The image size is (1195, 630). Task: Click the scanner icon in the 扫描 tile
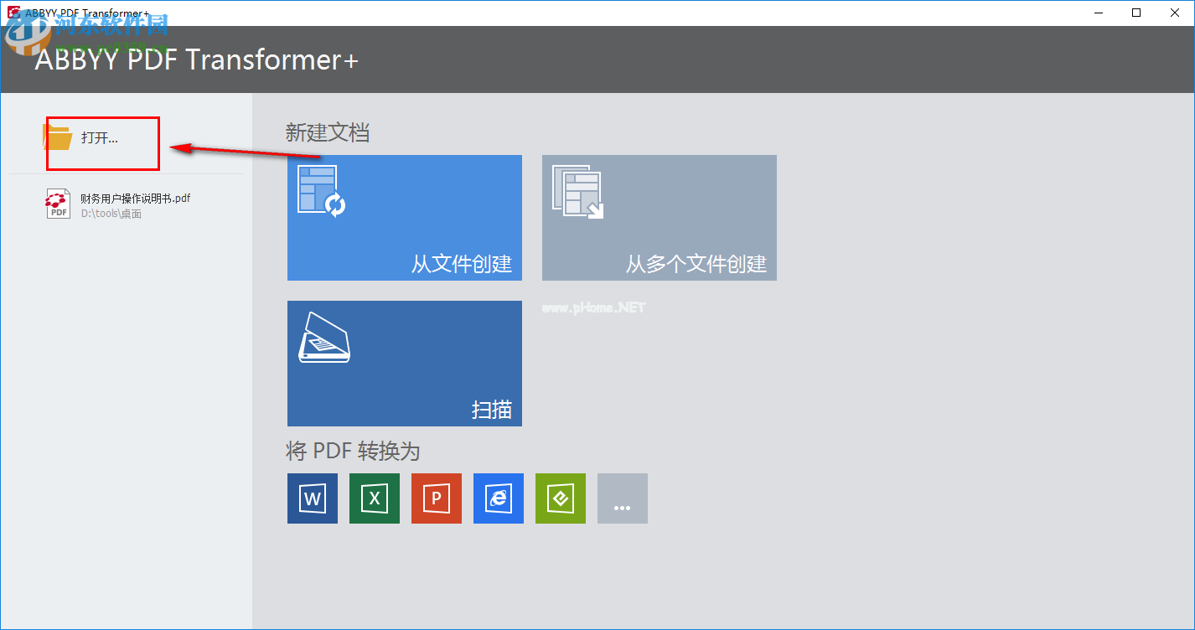point(324,337)
